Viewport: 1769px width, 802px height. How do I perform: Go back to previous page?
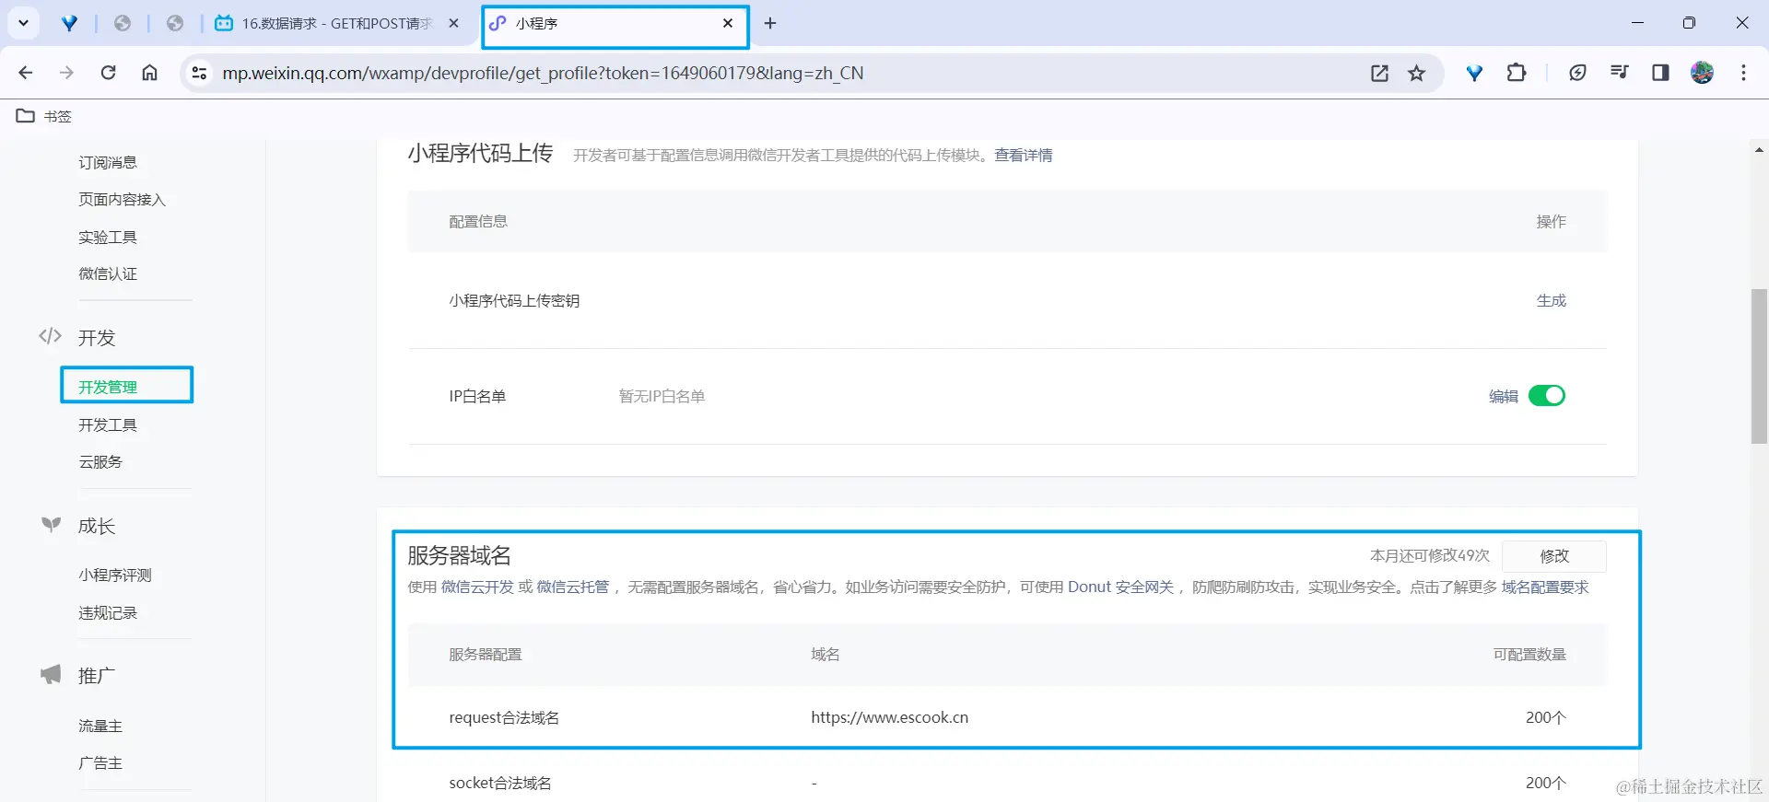26,73
